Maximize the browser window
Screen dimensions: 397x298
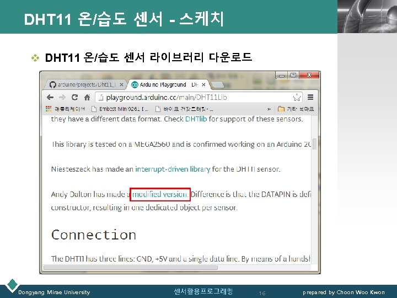[293, 75]
